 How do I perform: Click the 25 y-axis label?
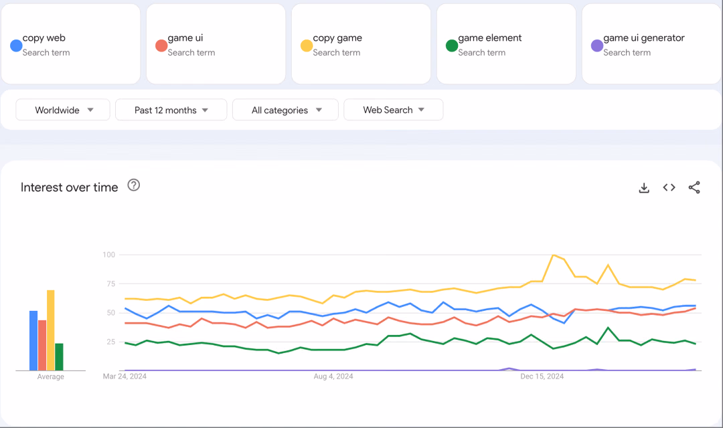[x=110, y=342]
